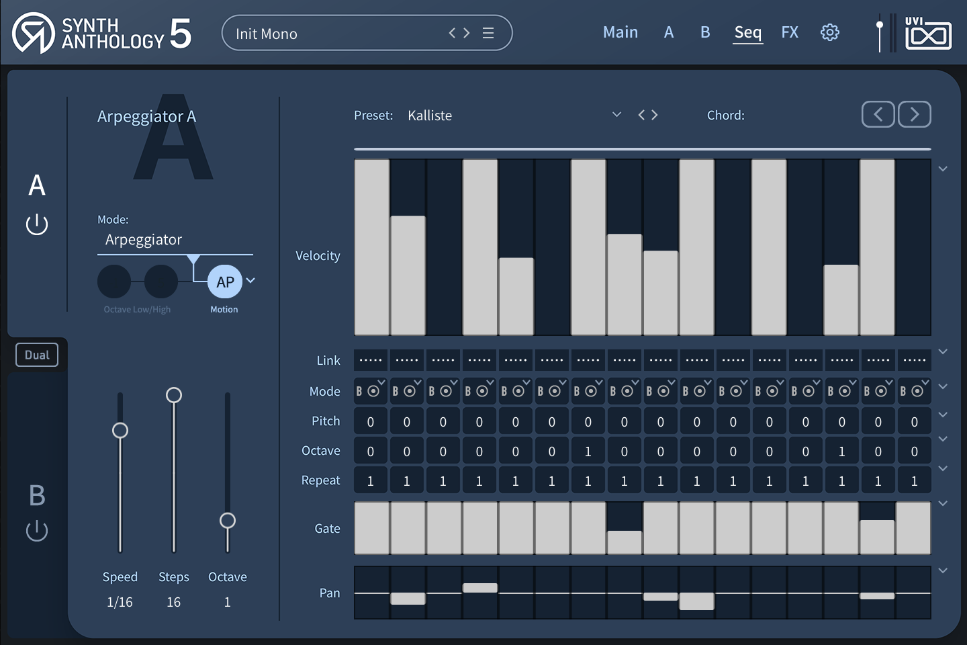This screenshot has height=645, width=967.
Task: Select the AP Motion mode circle
Action: click(225, 282)
